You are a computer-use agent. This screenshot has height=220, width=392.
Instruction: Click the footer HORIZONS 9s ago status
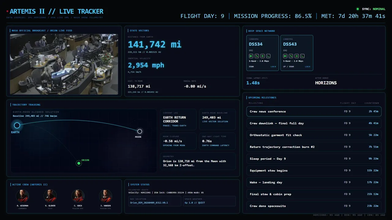coord(326,215)
